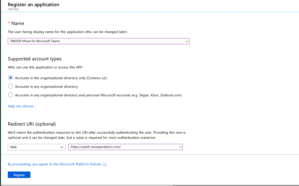Open the Microsoft Platform Policies link
The image size is (299, 186).
click(x=55, y=164)
